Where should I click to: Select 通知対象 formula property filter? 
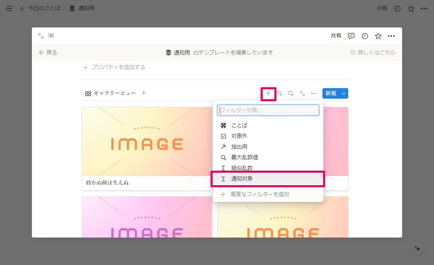pyautogui.click(x=268, y=179)
